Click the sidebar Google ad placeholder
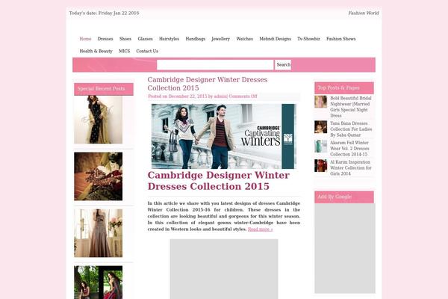Screen dimensions: 448x299 [345, 248]
